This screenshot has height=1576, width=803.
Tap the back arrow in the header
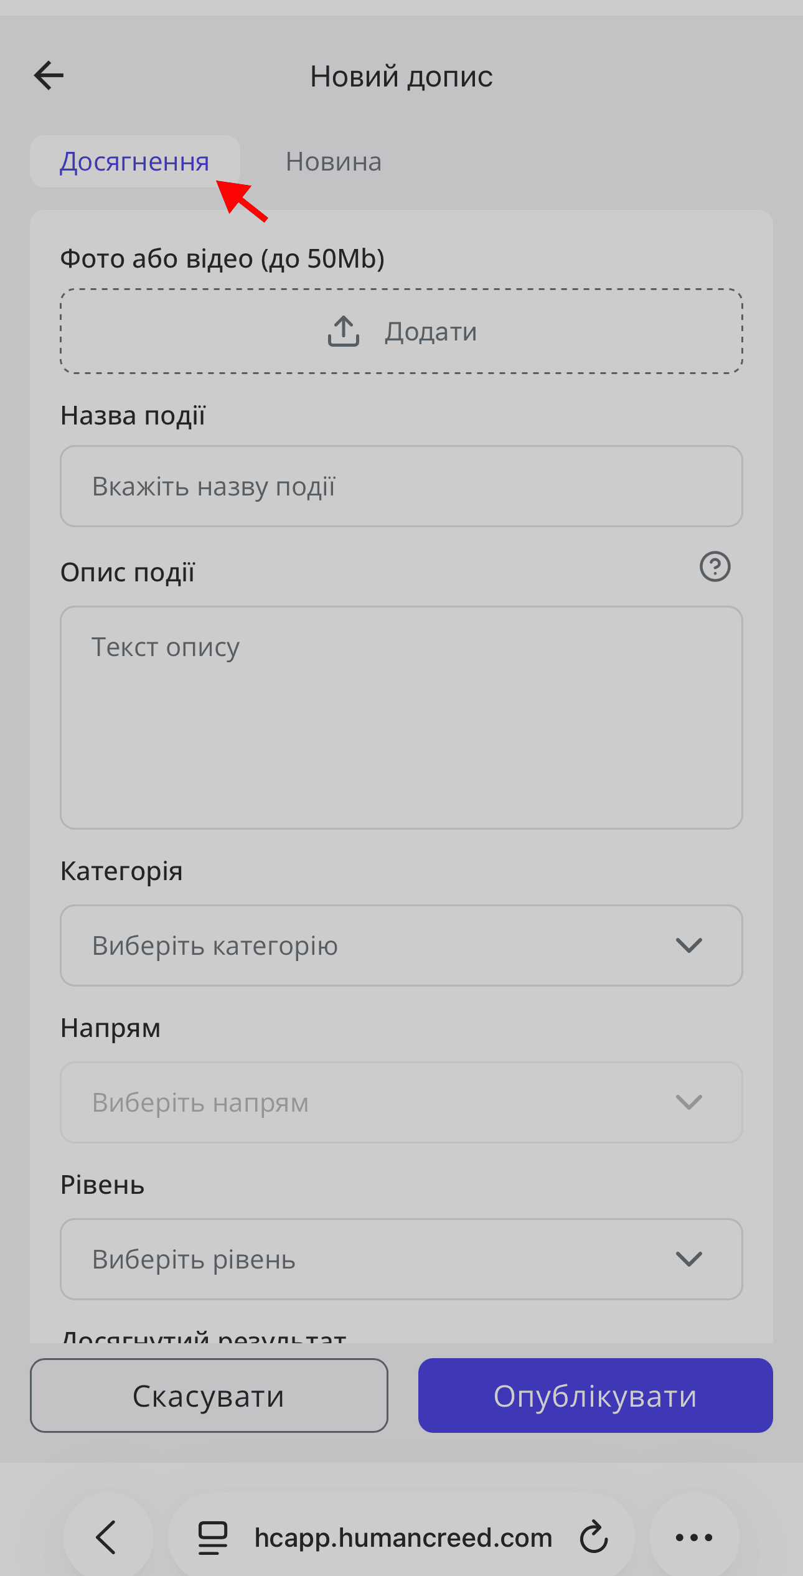click(49, 76)
